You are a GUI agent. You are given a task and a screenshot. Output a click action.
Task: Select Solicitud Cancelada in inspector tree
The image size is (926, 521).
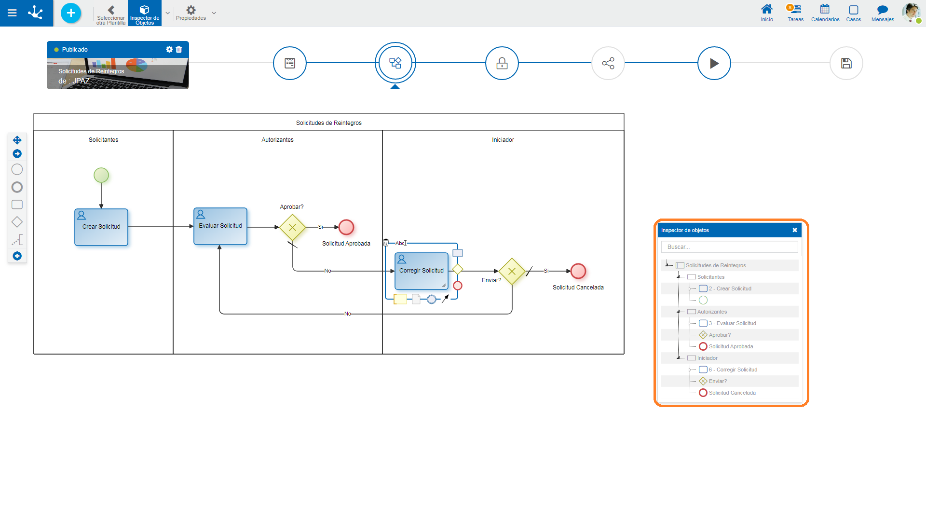[x=730, y=393]
